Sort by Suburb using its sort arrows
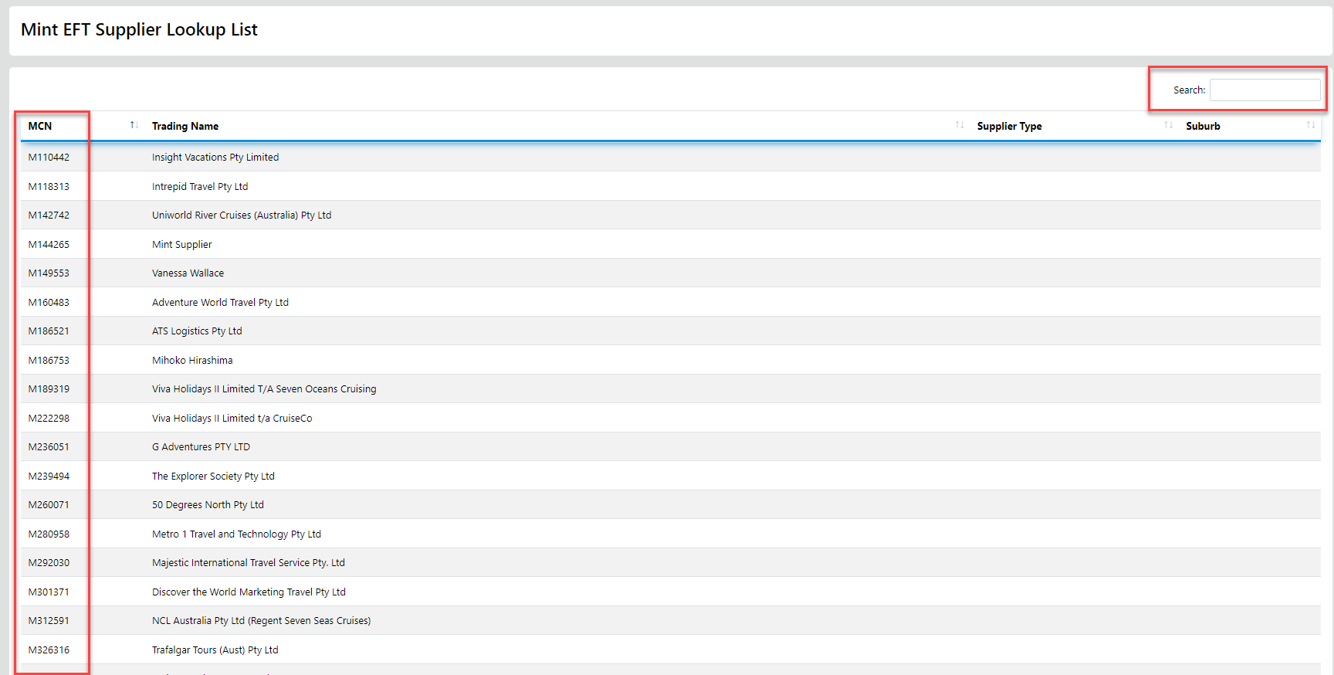 [x=1311, y=125]
